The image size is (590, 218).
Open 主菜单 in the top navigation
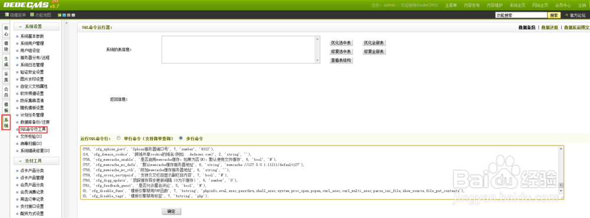tap(451, 5)
